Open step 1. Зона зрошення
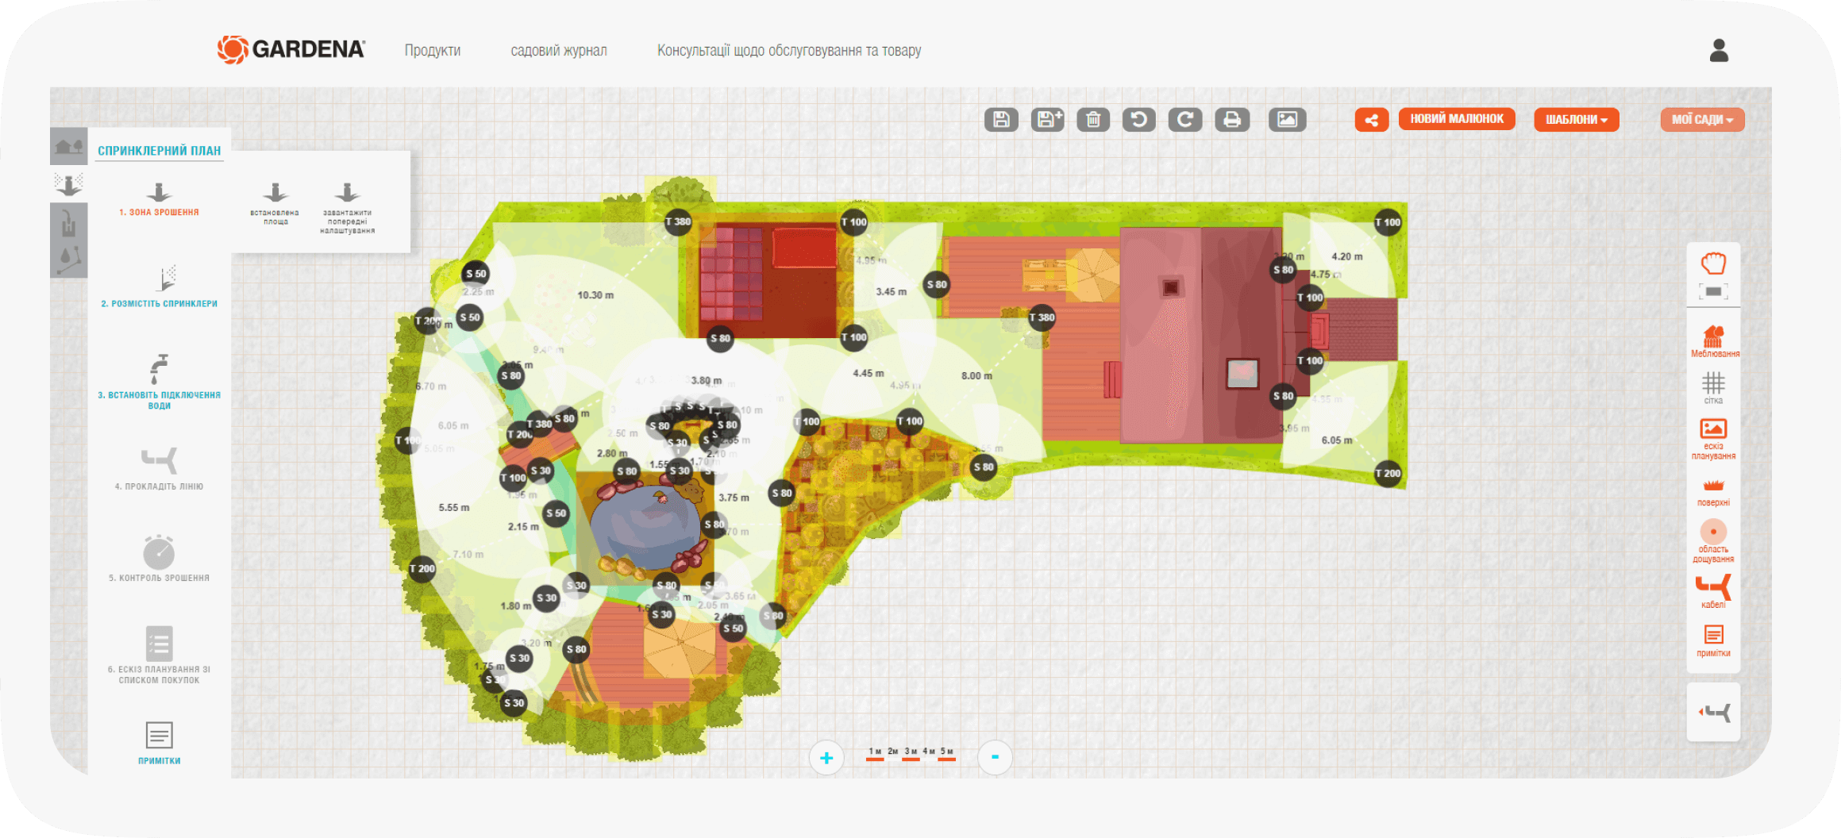 [159, 200]
